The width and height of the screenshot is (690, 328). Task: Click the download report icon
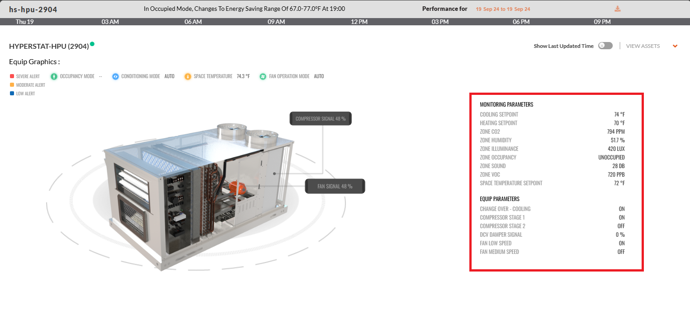pos(618,8)
